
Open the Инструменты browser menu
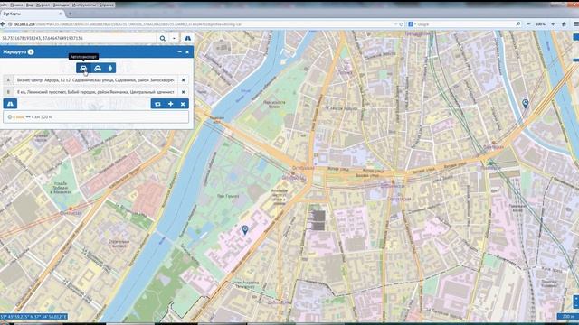84,5
